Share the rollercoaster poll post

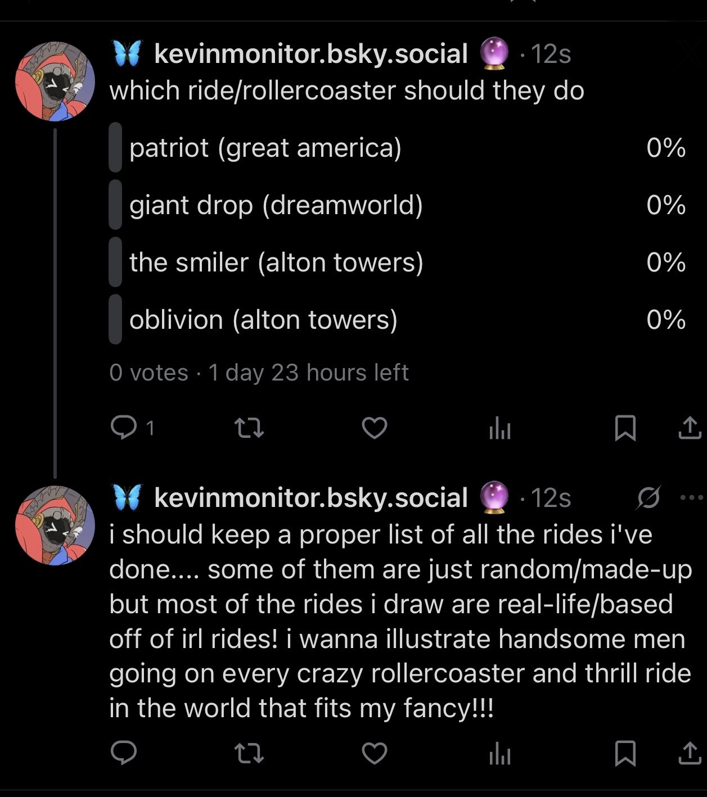(x=690, y=428)
